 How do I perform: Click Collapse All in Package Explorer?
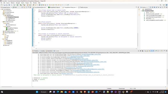[22, 7]
